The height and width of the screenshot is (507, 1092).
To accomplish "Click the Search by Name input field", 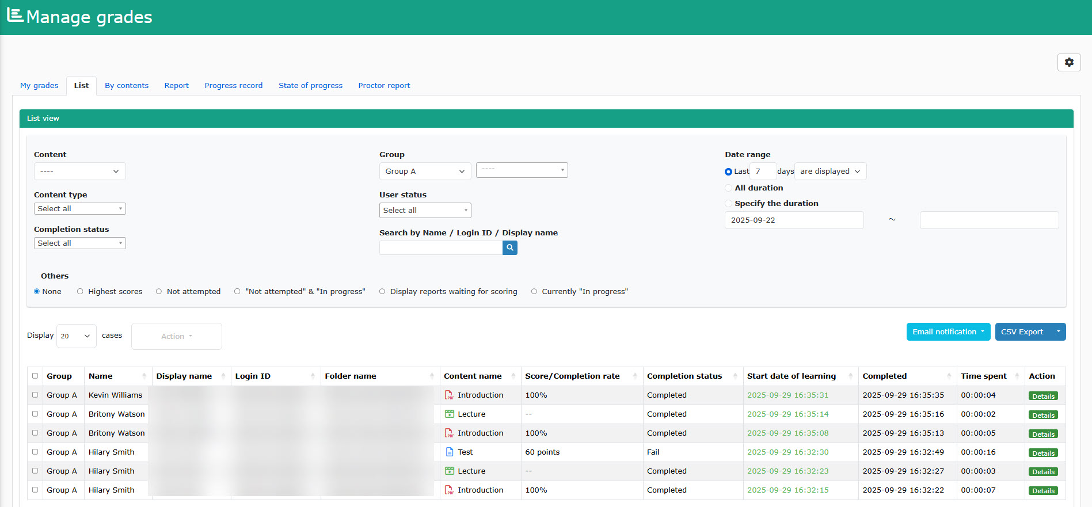I will click(440, 247).
